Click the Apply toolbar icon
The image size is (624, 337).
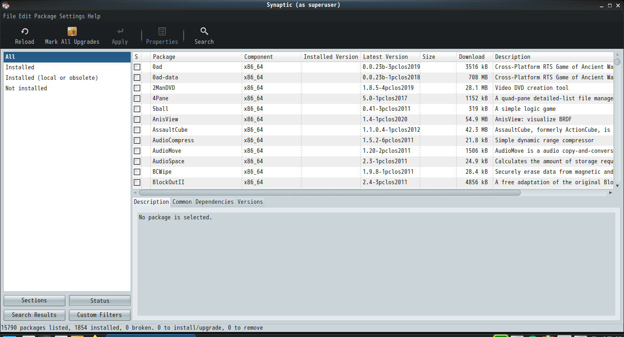[120, 31]
